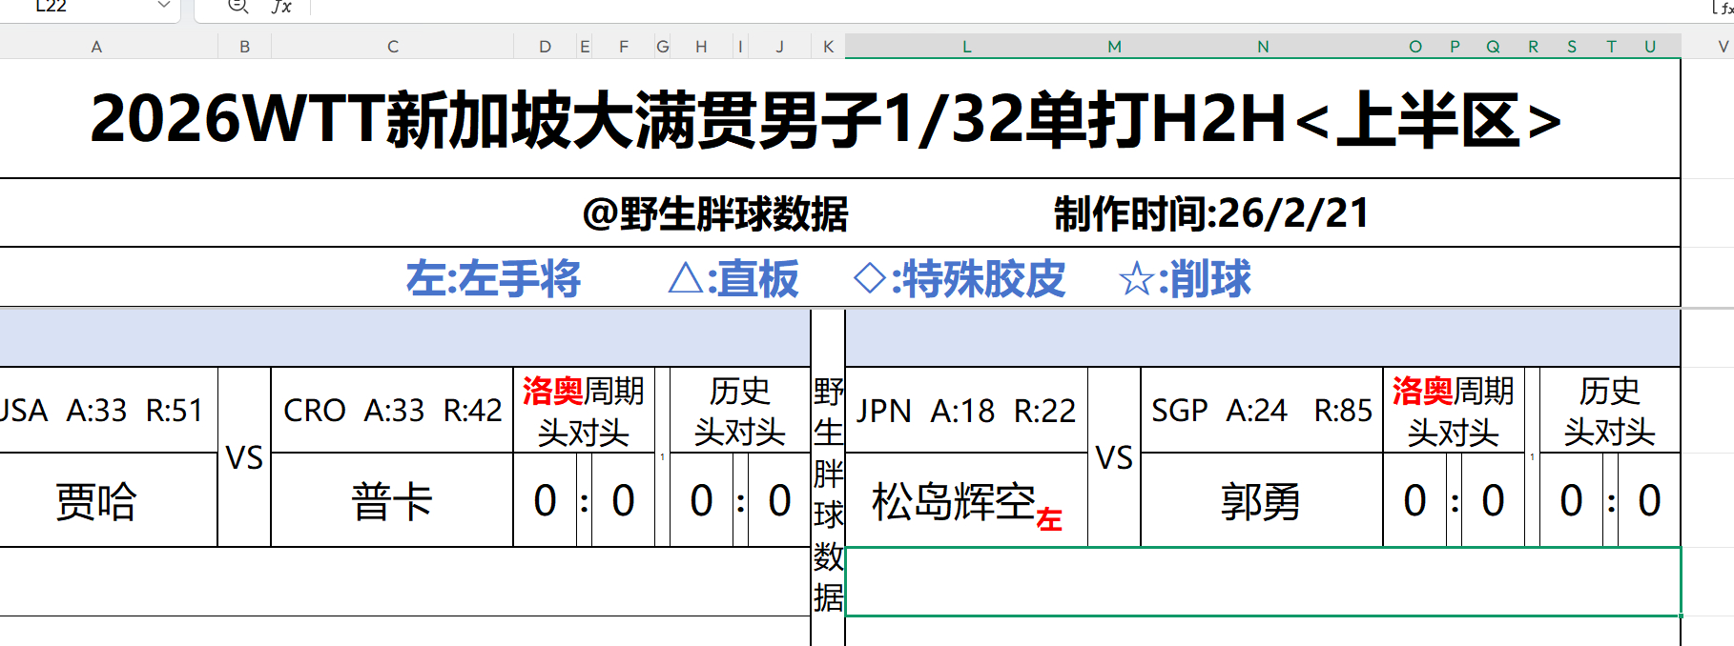Select column K header
1734x646 pixels.
(828, 46)
